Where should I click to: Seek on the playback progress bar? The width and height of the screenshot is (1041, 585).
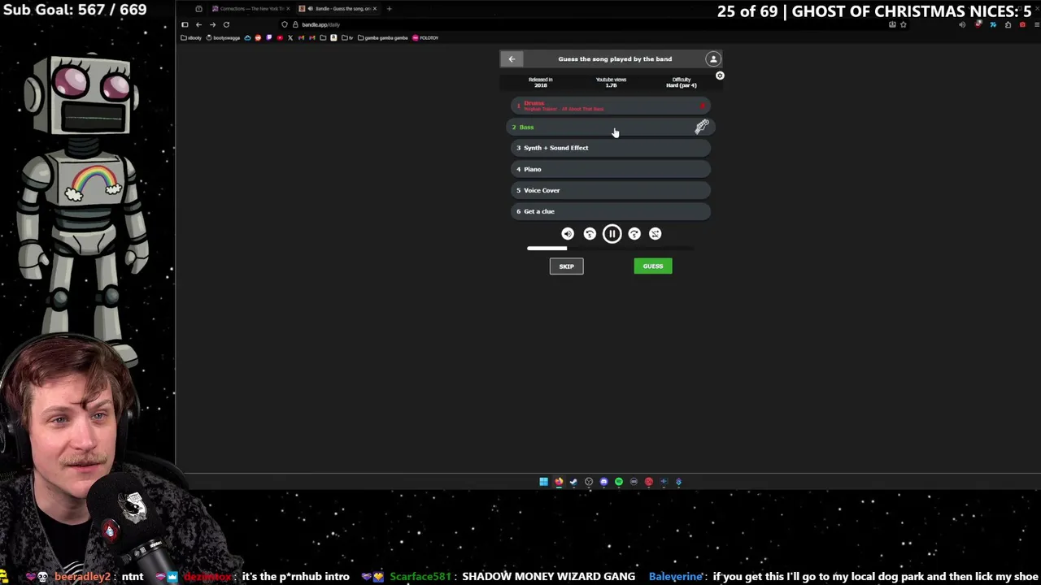(x=611, y=249)
